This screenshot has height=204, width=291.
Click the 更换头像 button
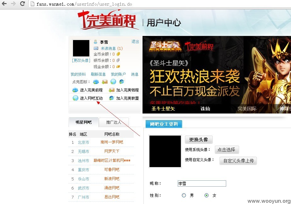tap(199, 139)
